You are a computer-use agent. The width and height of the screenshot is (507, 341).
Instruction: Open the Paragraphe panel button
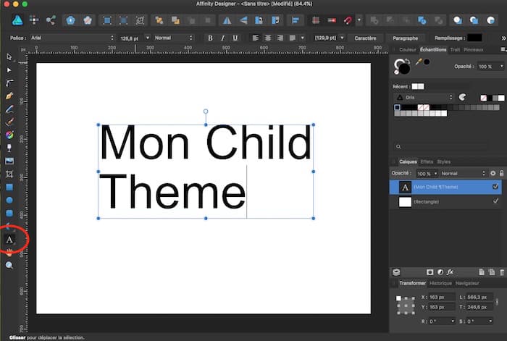tap(405, 38)
